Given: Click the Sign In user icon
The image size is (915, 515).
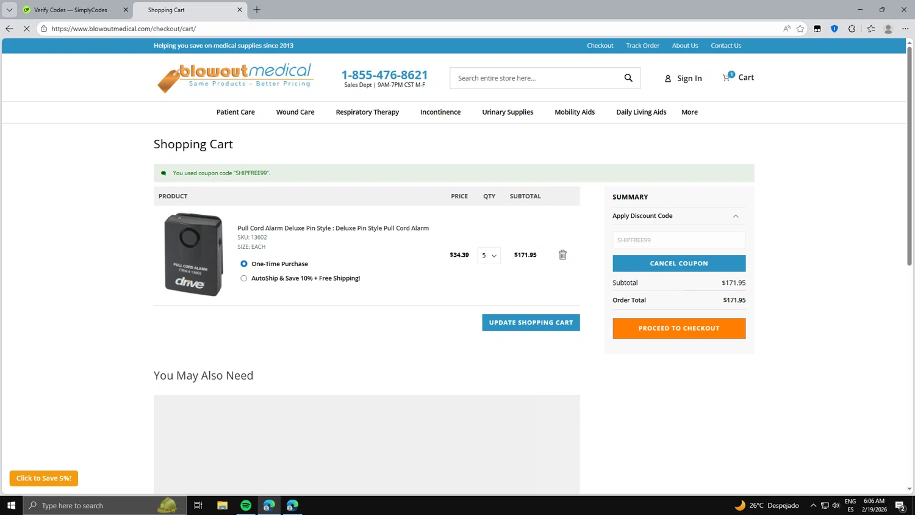Looking at the screenshot, I should (668, 79).
